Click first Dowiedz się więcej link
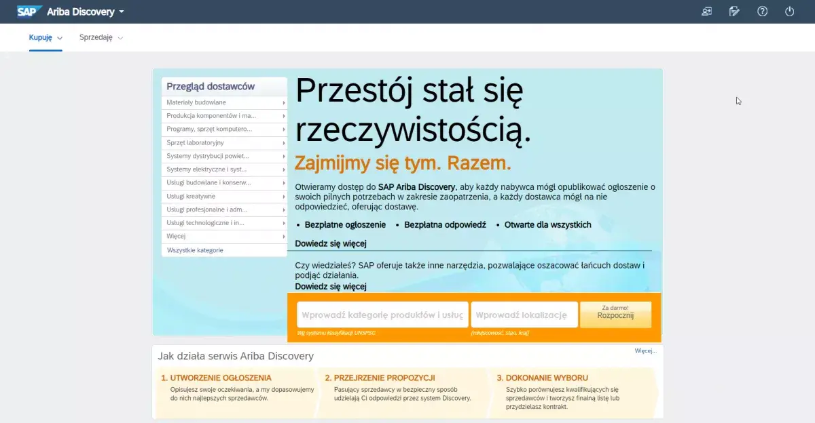 pos(331,243)
